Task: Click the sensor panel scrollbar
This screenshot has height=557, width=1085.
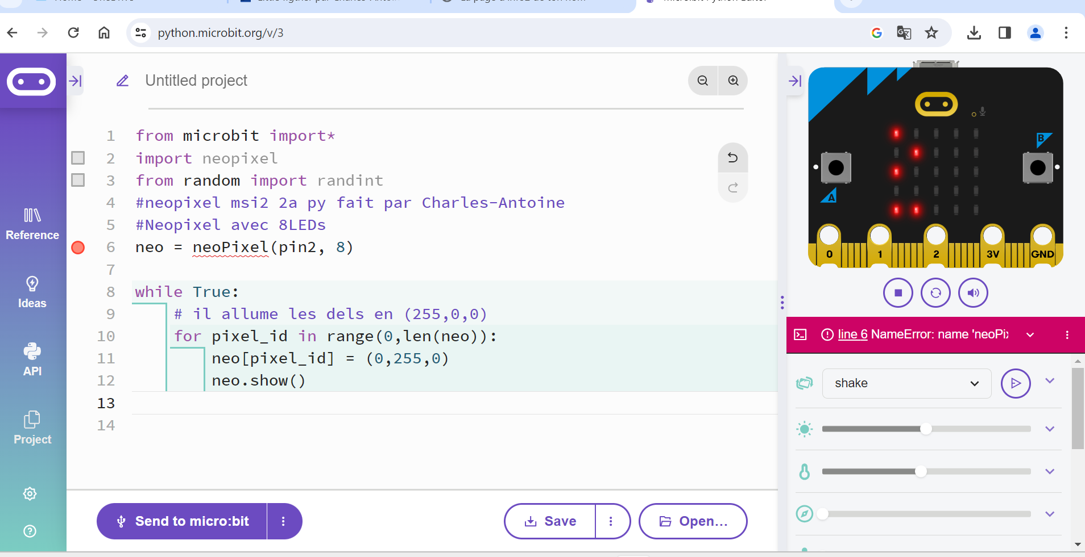Action: (x=1078, y=408)
